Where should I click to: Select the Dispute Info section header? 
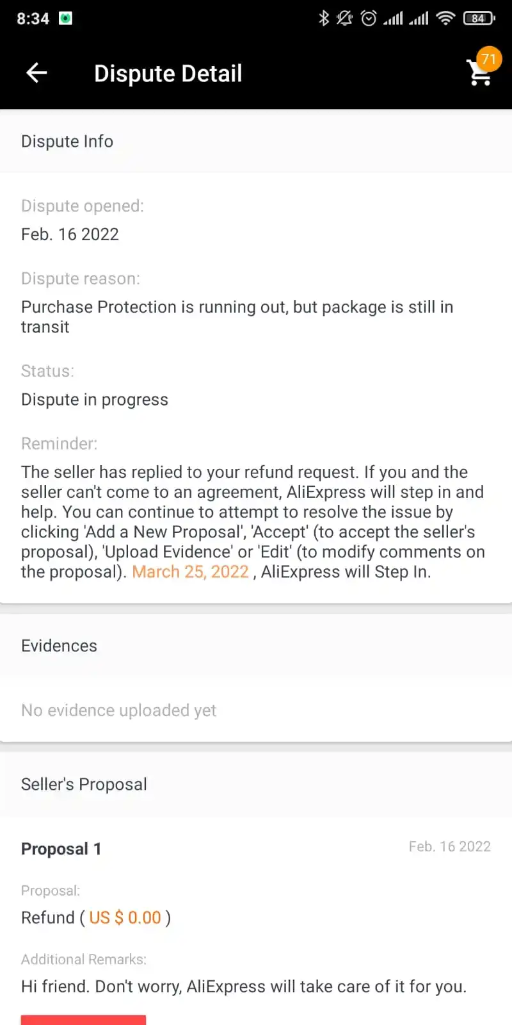256,141
